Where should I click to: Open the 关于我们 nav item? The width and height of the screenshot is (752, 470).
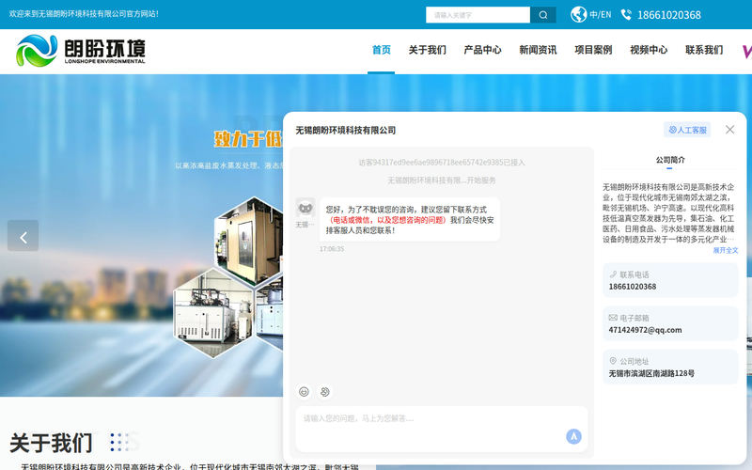(x=428, y=50)
